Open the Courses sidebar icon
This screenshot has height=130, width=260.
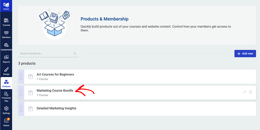click(6, 22)
